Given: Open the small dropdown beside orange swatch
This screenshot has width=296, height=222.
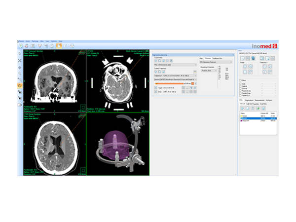Looking at the screenshot, I should [195, 83].
